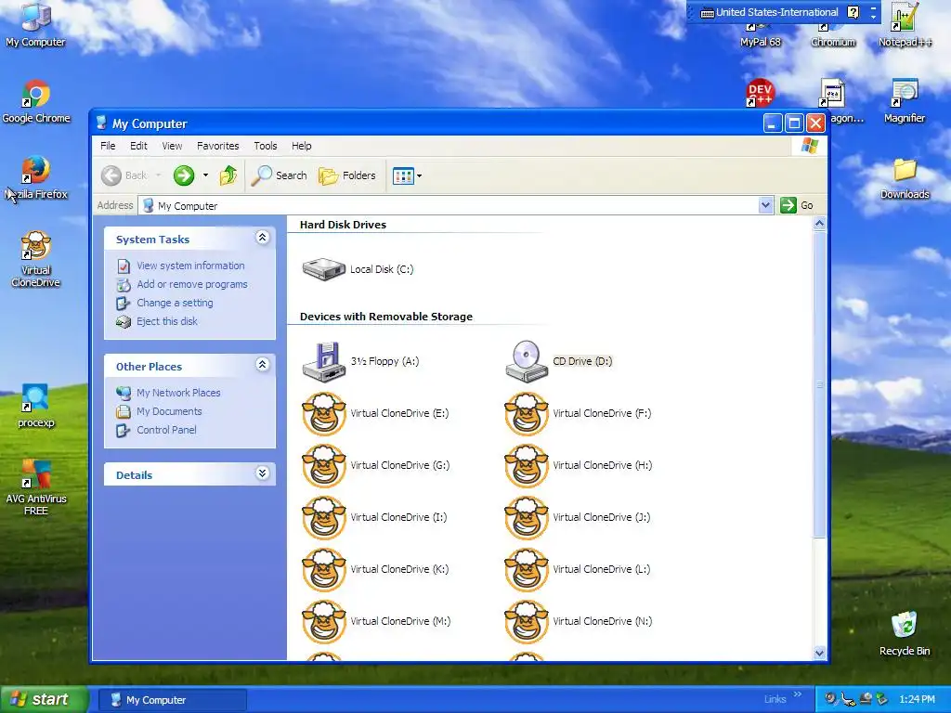Select Virtual CloneDrive (E:) sheep icon

point(324,413)
